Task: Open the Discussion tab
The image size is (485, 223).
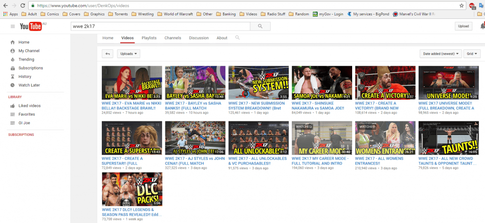Action: (199, 38)
